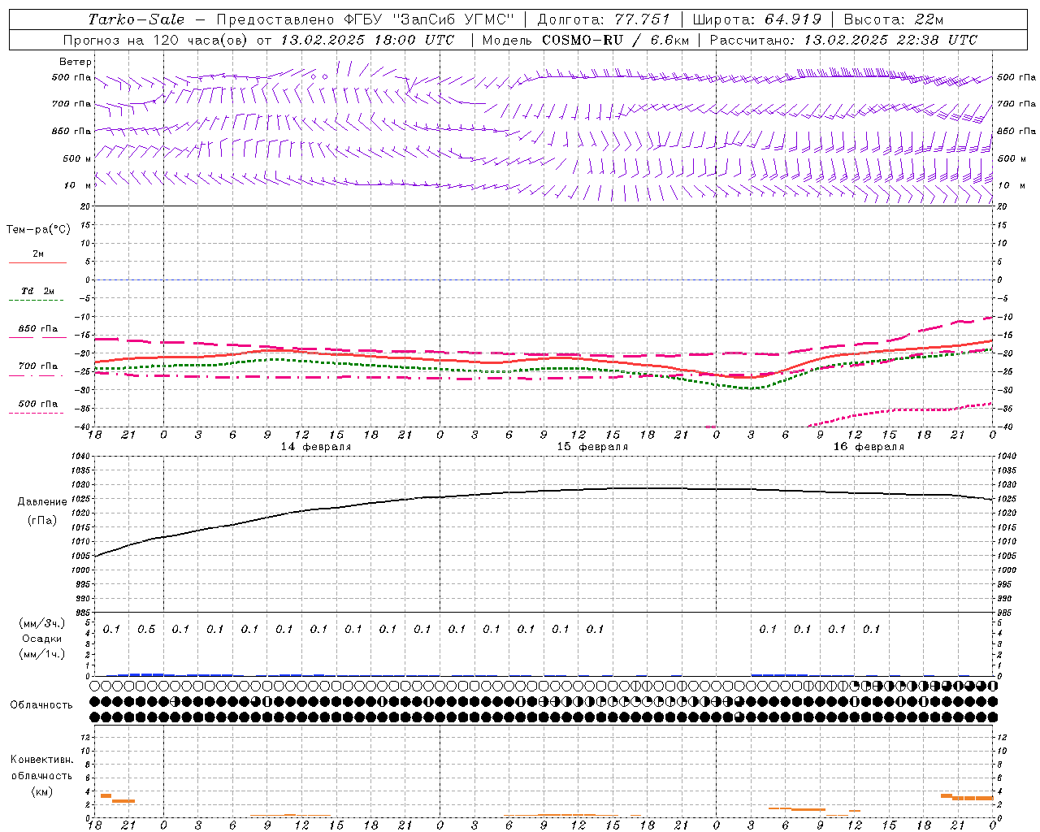The image size is (1040, 832).
Task: Click the 'Конвективн.' convective cloud label
Action: coord(42,760)
